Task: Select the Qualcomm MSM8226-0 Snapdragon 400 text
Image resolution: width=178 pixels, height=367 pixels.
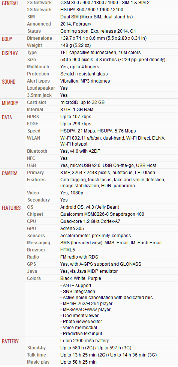Action: coord(102,214)
